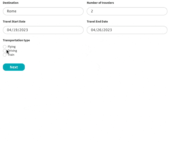Open the Travel End Date field
The height and width of the screenshot is (142, 170).
coord(127,30)
